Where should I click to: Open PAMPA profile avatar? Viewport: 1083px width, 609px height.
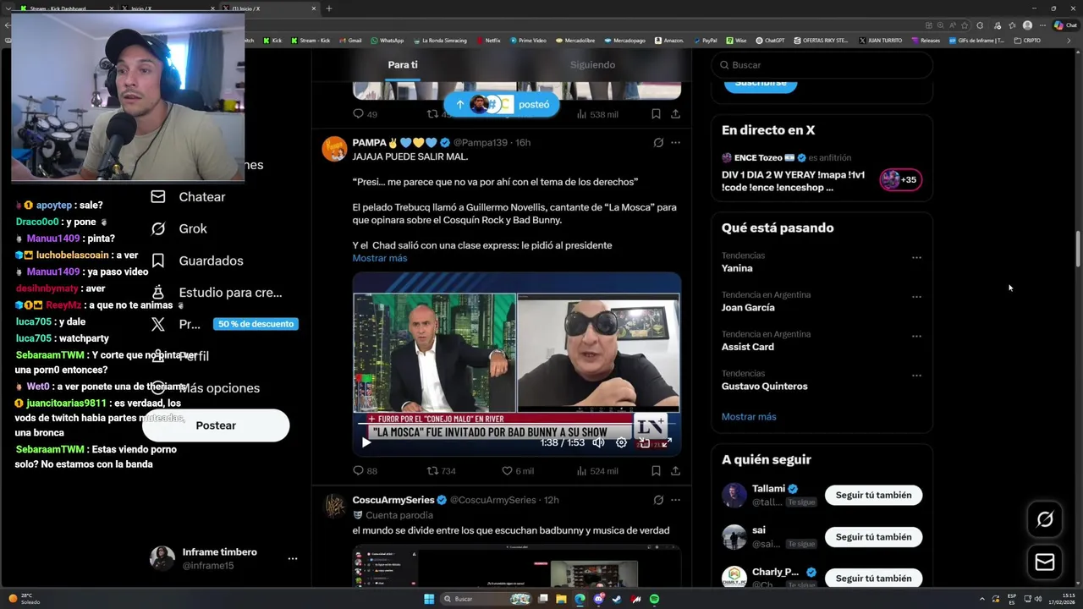pyautogui.click(x=334, y=149)
